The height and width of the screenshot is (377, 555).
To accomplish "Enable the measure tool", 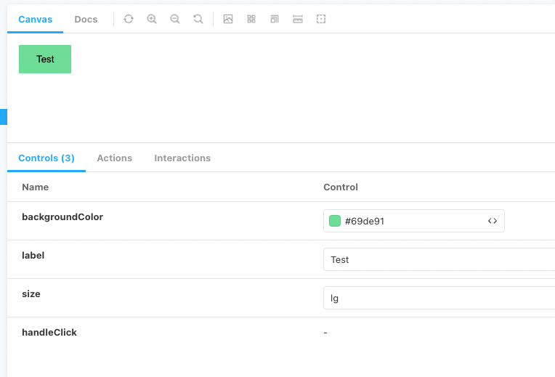I will [x=298, y=19].
